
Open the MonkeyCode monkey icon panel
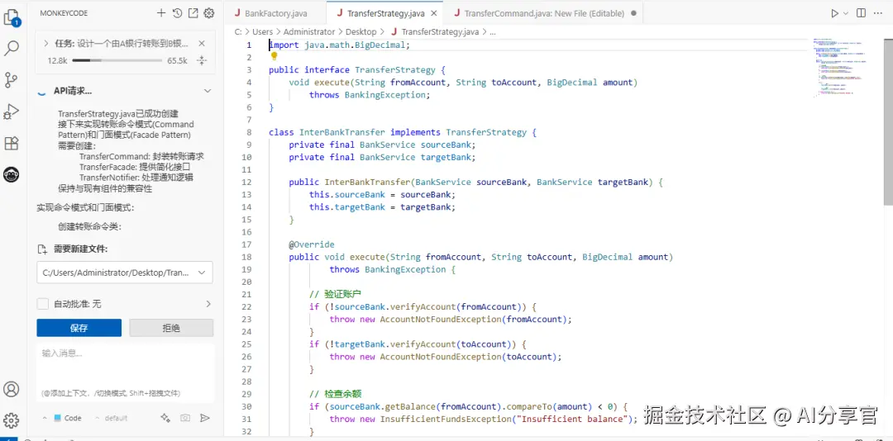click(12, 175)
